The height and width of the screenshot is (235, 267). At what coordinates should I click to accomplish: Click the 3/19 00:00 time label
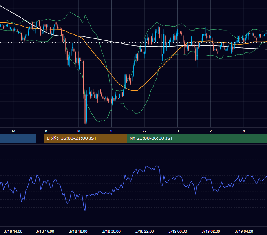pyautogui.click(x=177, y=231)
